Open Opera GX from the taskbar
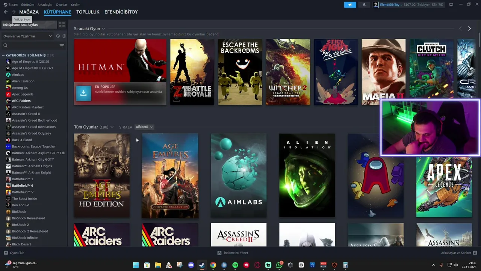This screenshot has height=271, width=481. (x=257, y=265)
